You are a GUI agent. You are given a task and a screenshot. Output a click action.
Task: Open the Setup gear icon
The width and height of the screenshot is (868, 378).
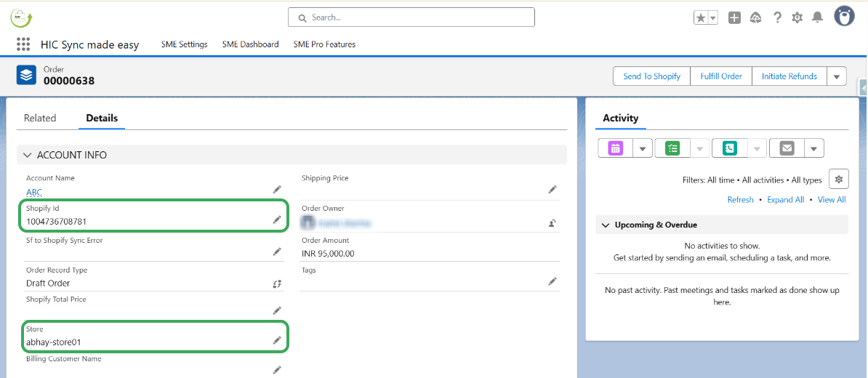(x=797, y=18)
